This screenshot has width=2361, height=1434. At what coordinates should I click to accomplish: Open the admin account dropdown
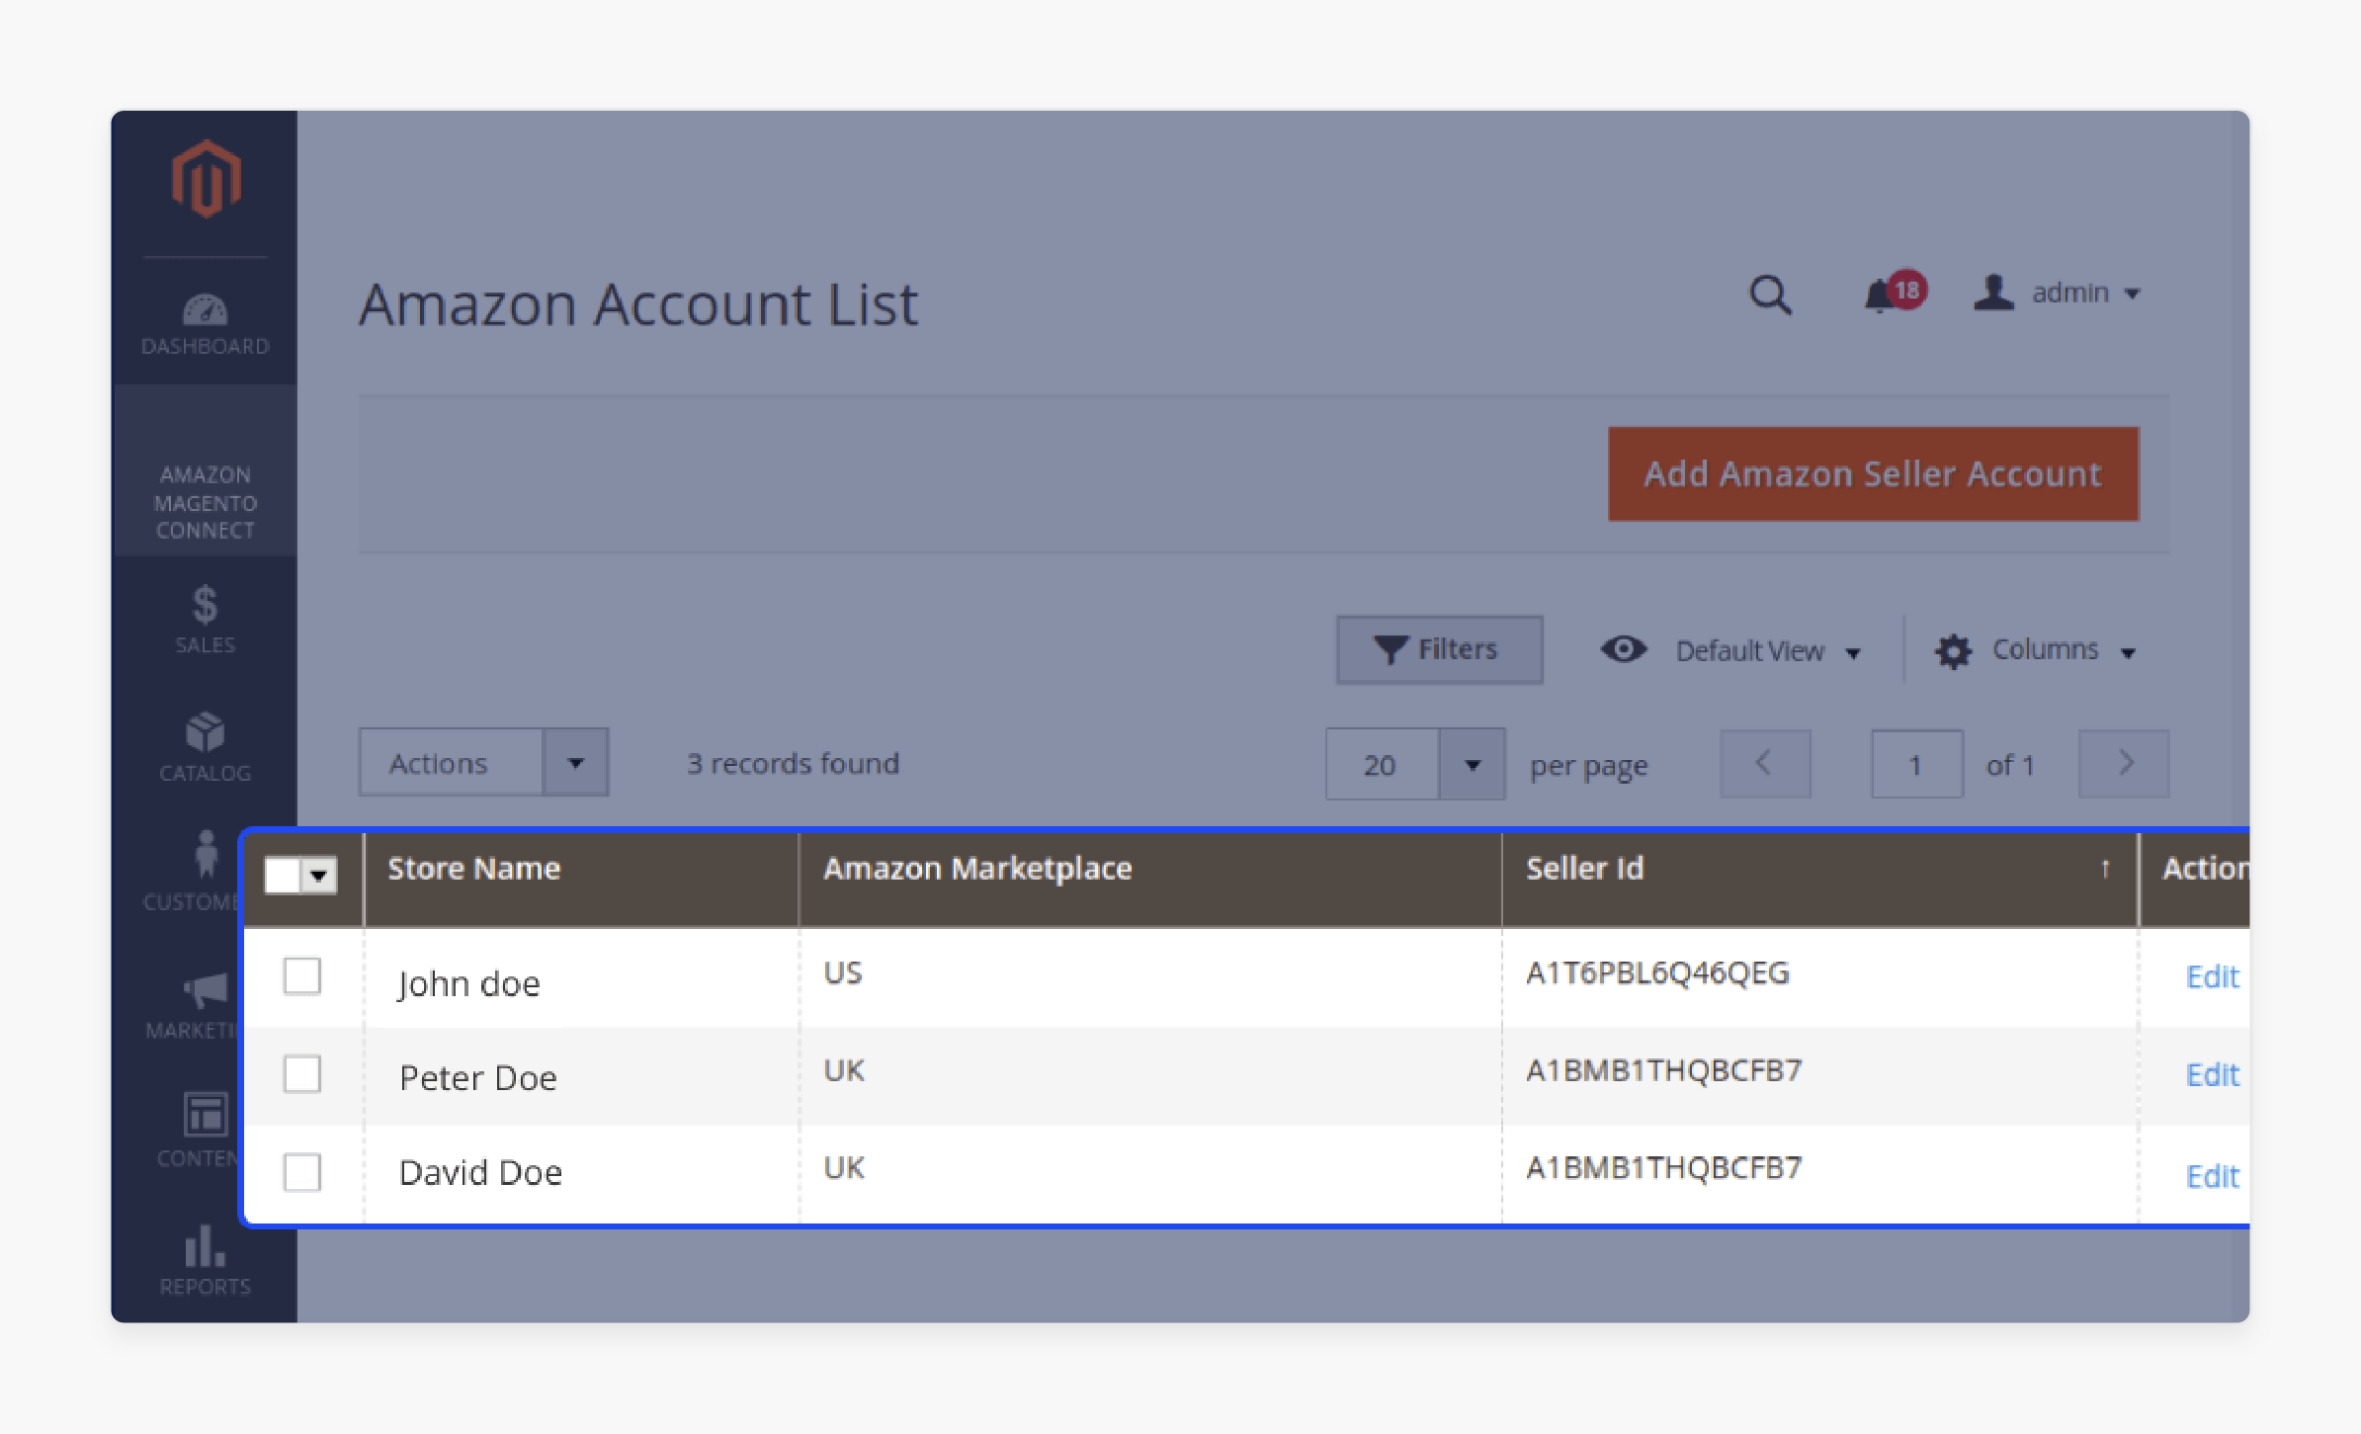(x=2085, y=293)
